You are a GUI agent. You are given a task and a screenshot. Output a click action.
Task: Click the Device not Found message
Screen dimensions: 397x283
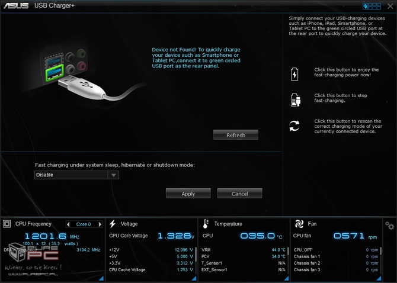click(196, 57)
